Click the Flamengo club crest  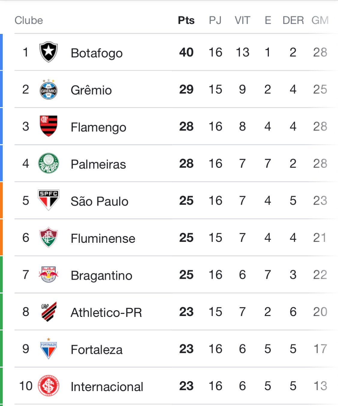pyautogui.click(x=48, y=126)
